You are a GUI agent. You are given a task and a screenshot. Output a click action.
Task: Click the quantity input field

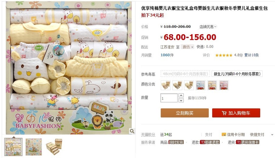pyautogui.click(x=169, y=98)
